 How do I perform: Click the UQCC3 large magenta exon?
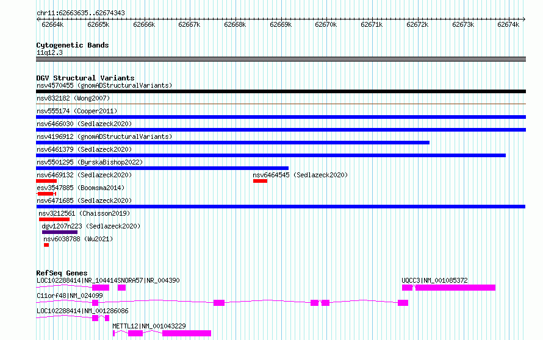455,288
